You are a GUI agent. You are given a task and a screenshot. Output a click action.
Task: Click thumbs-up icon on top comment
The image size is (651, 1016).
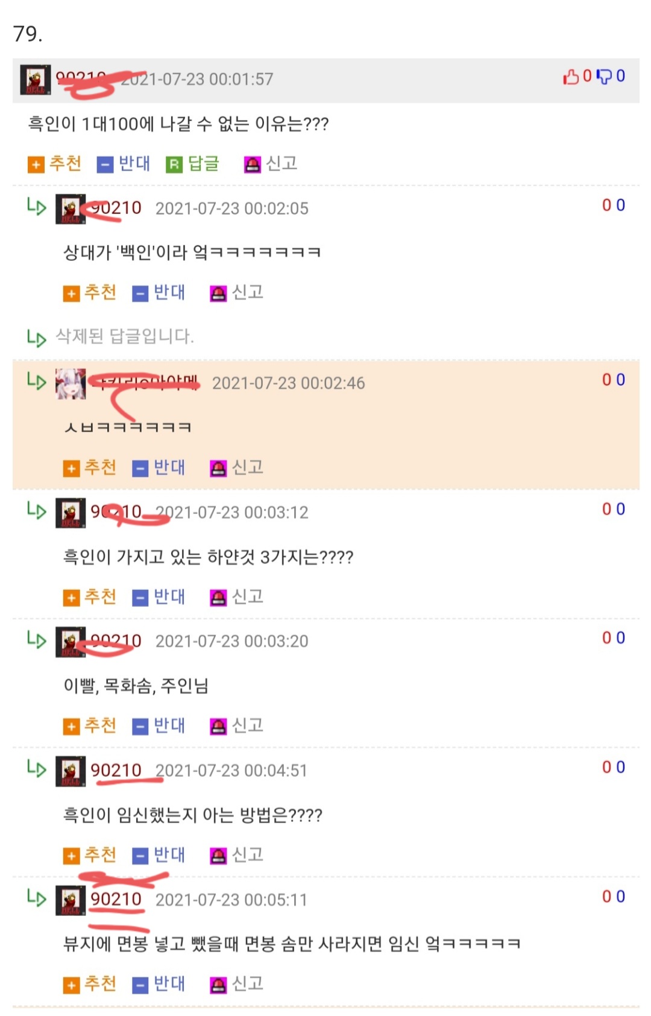pyautogui.click(x=571, y=77)
